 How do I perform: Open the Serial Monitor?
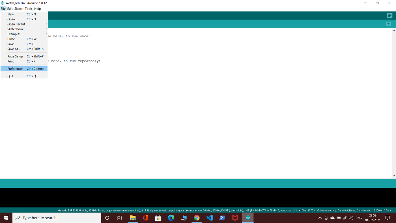(x=389, y=16)
